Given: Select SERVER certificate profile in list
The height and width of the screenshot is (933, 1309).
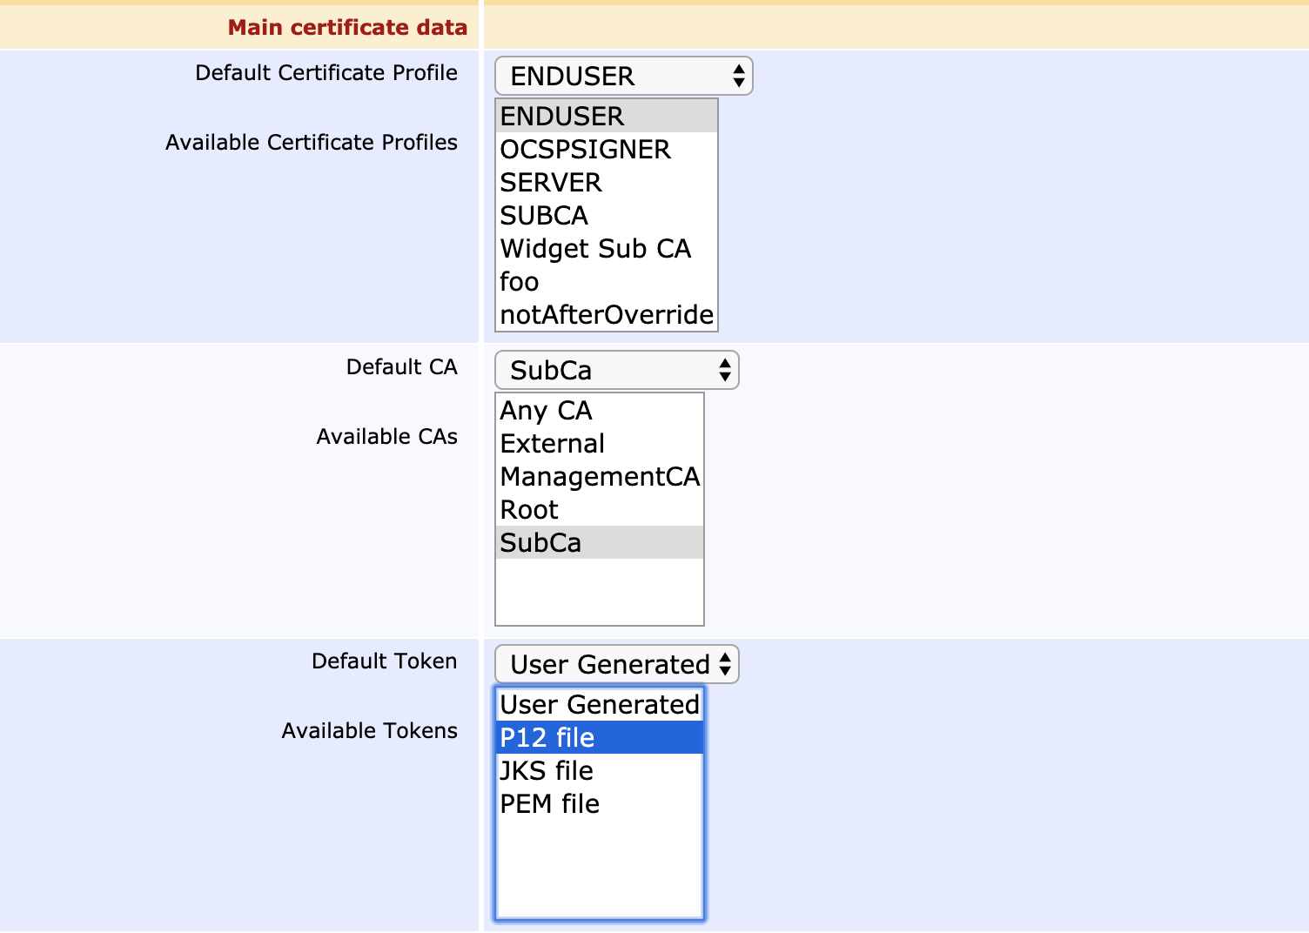Looking at the screenshot, I should (606, 183).
